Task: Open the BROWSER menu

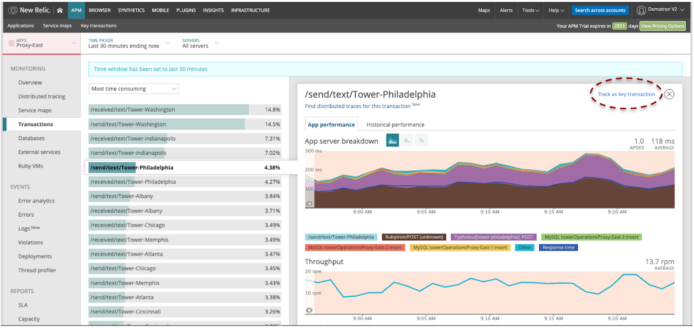Action: coord(100,10)
